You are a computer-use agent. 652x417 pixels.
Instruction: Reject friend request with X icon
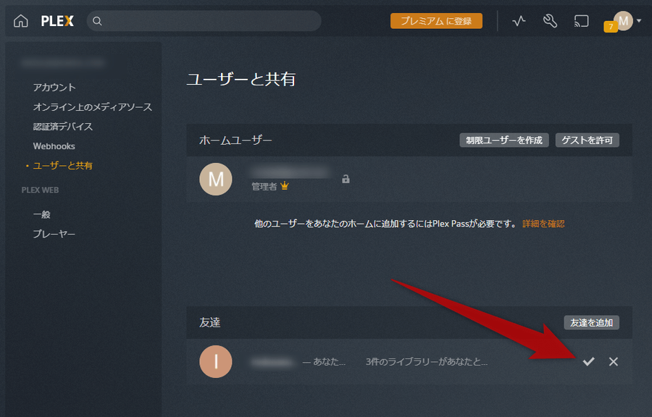(614, 361)
